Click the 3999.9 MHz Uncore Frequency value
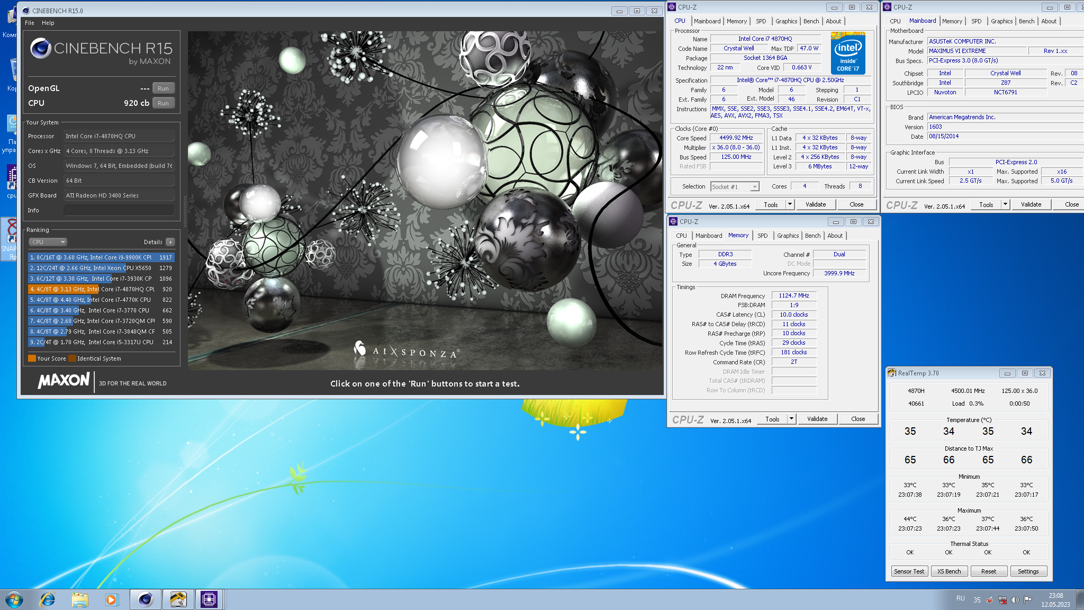The height and width of the screenshot is (610, 1084). pos(839,273)
